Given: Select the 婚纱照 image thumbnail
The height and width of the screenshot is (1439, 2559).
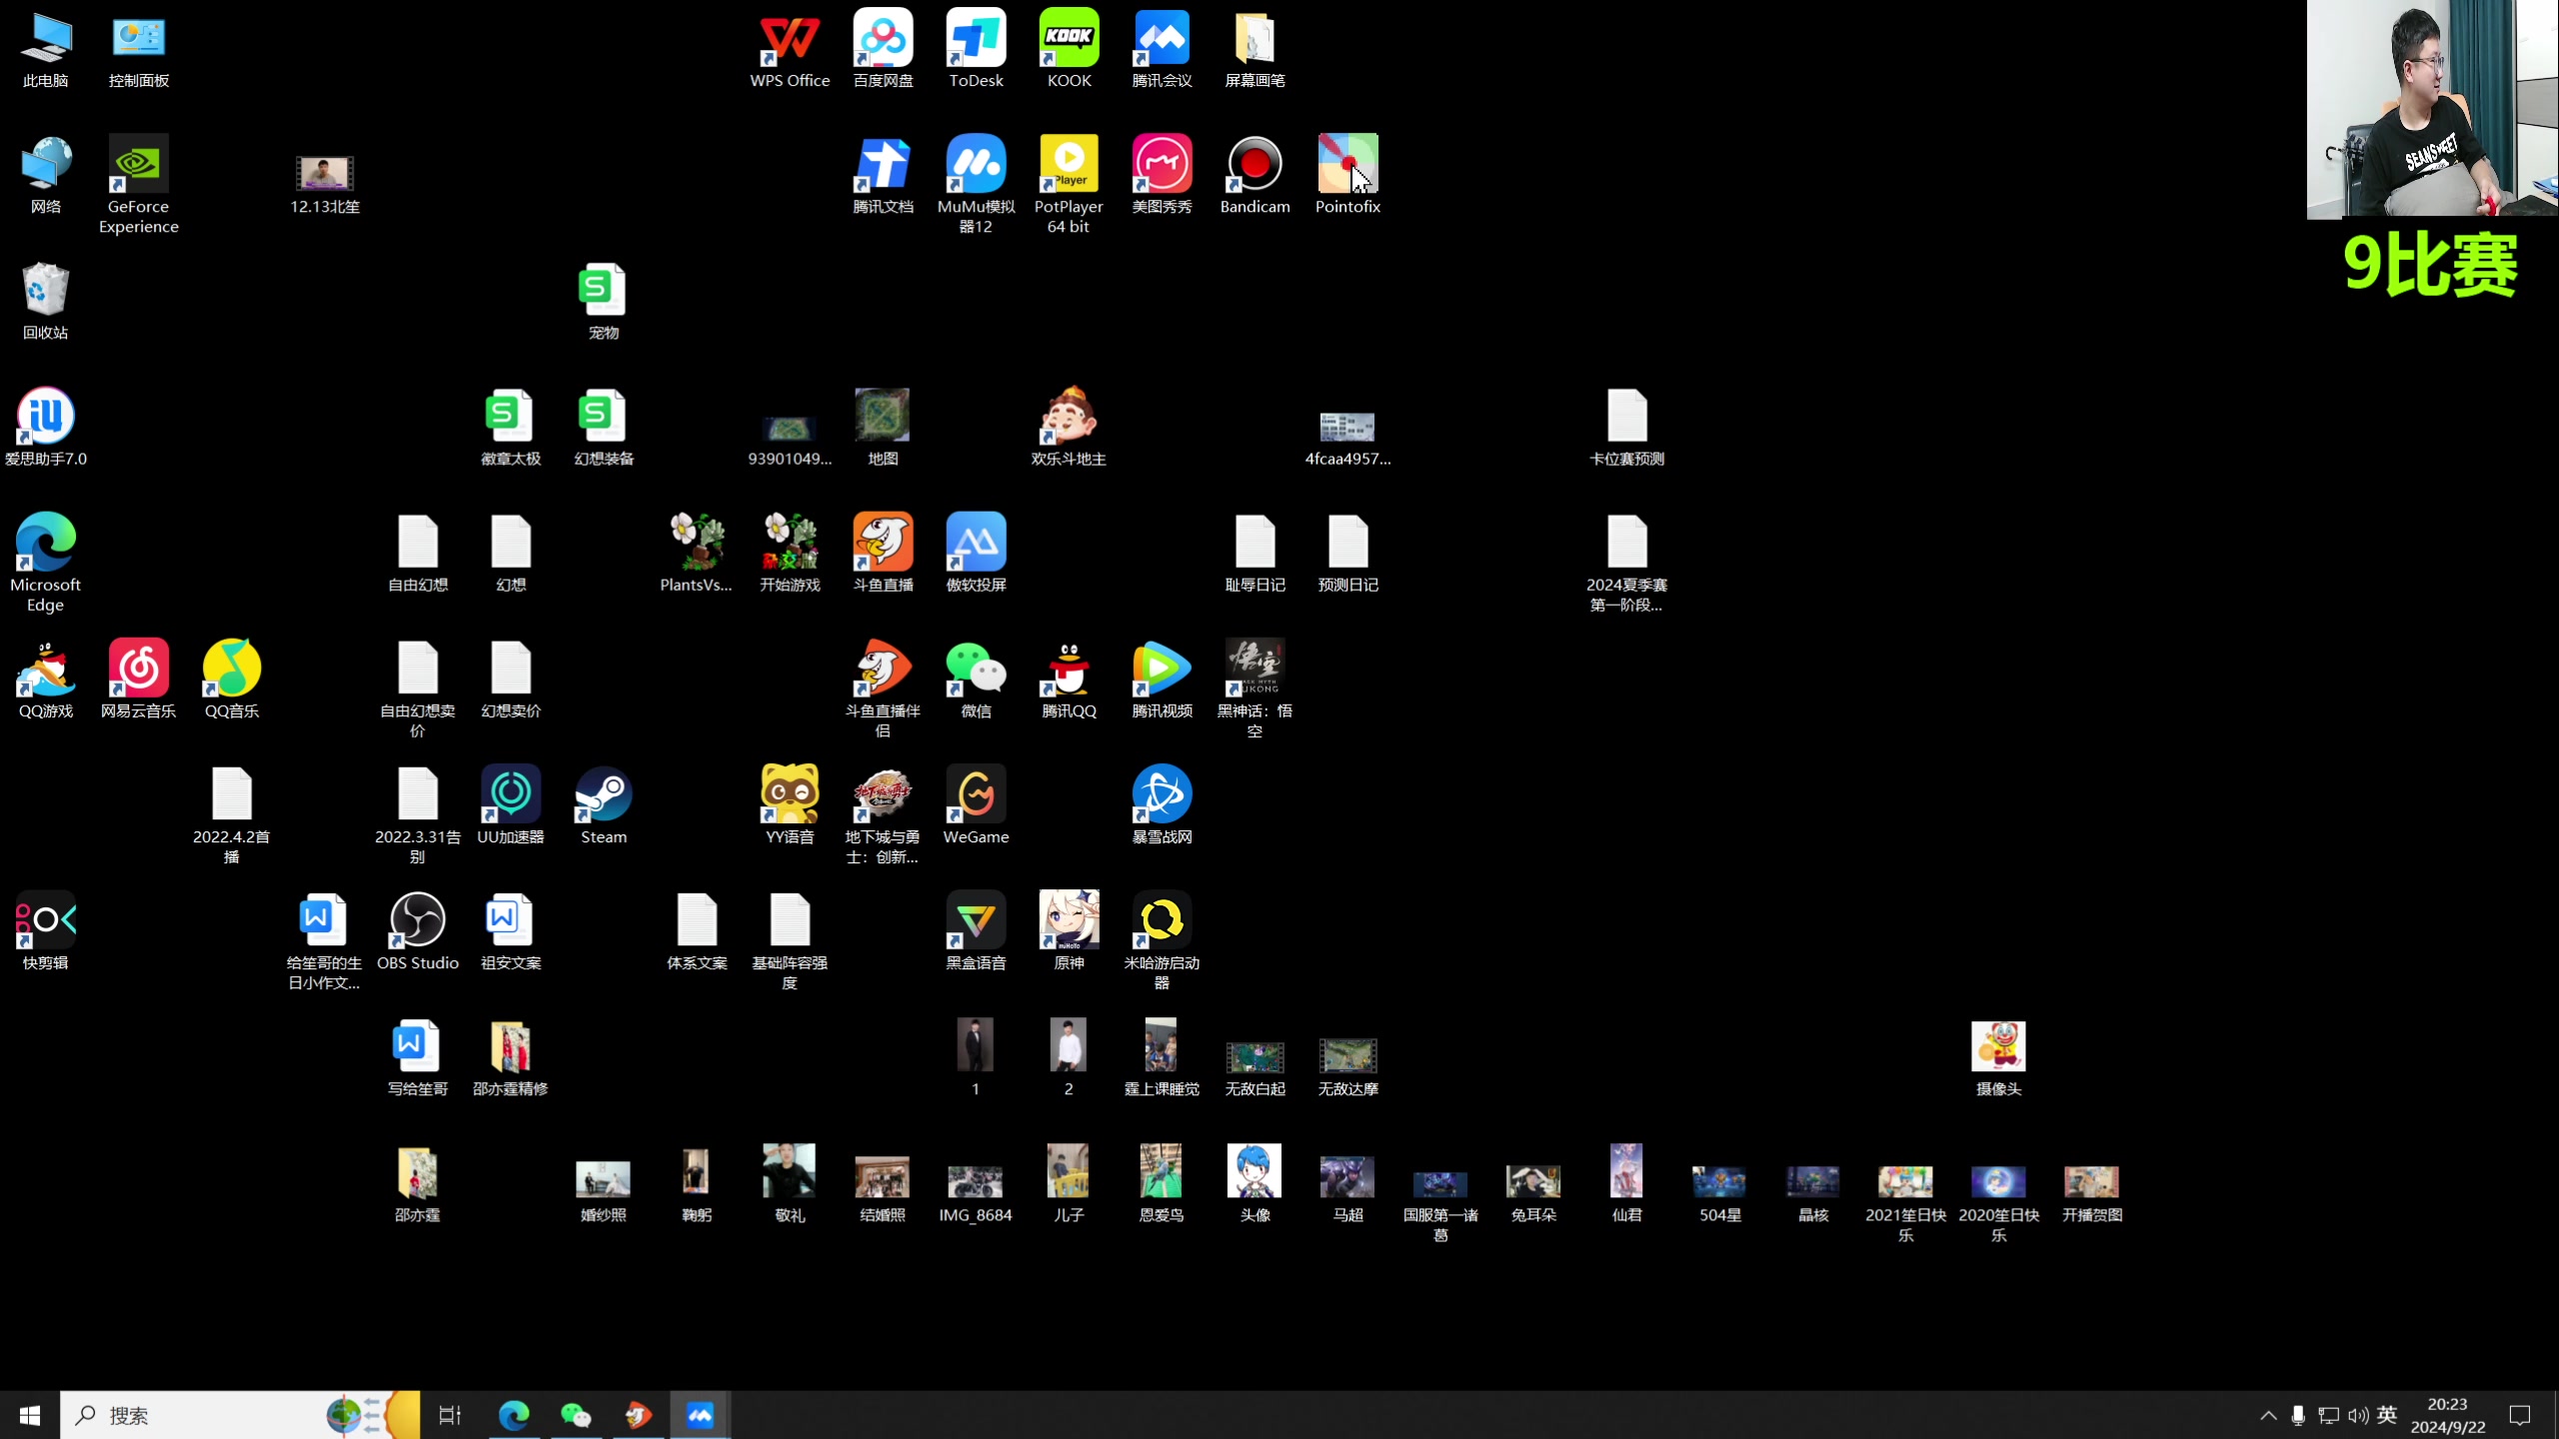Looking at the screenshot, I should [x=604, y=1193].
